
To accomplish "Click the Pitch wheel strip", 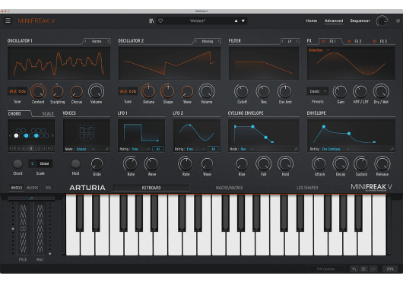I will pyautogui.click(x=23, y=229).
